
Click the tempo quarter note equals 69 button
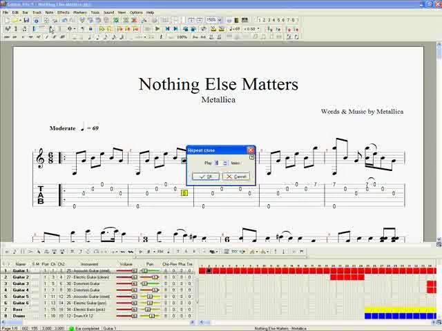235,29
